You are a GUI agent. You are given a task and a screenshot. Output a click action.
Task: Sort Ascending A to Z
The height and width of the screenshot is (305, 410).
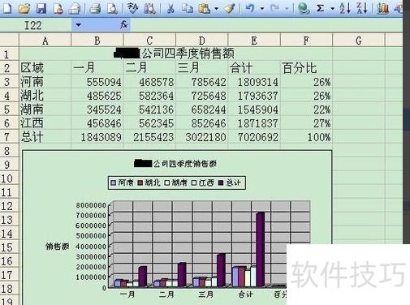point(345,8)
